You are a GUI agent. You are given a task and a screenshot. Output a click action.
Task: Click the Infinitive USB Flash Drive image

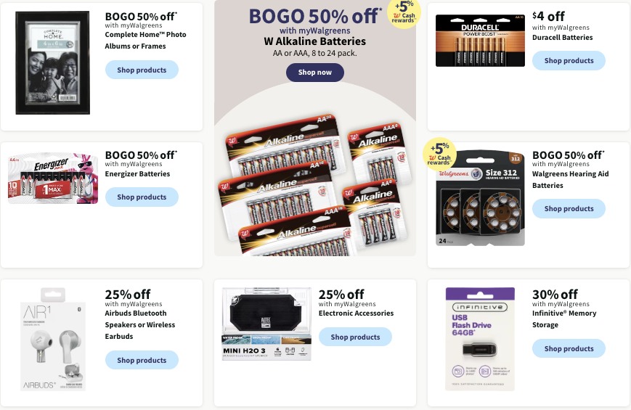coord(480,339)
